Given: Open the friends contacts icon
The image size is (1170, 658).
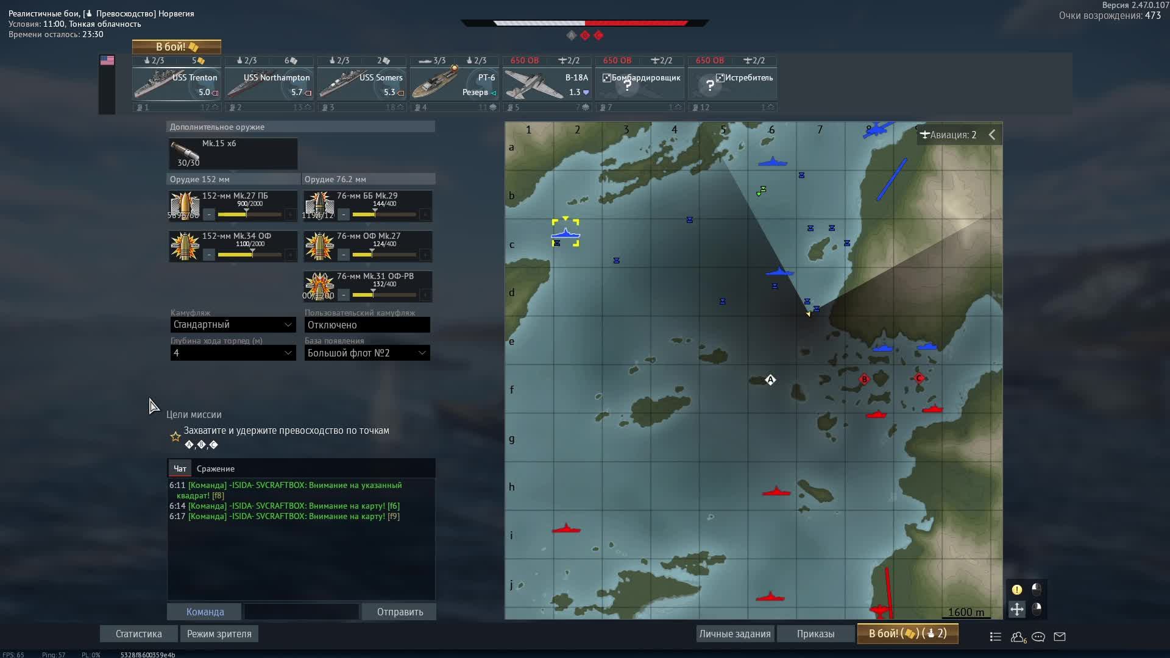Looking at the screenshot, I should tap(1018, 637).
